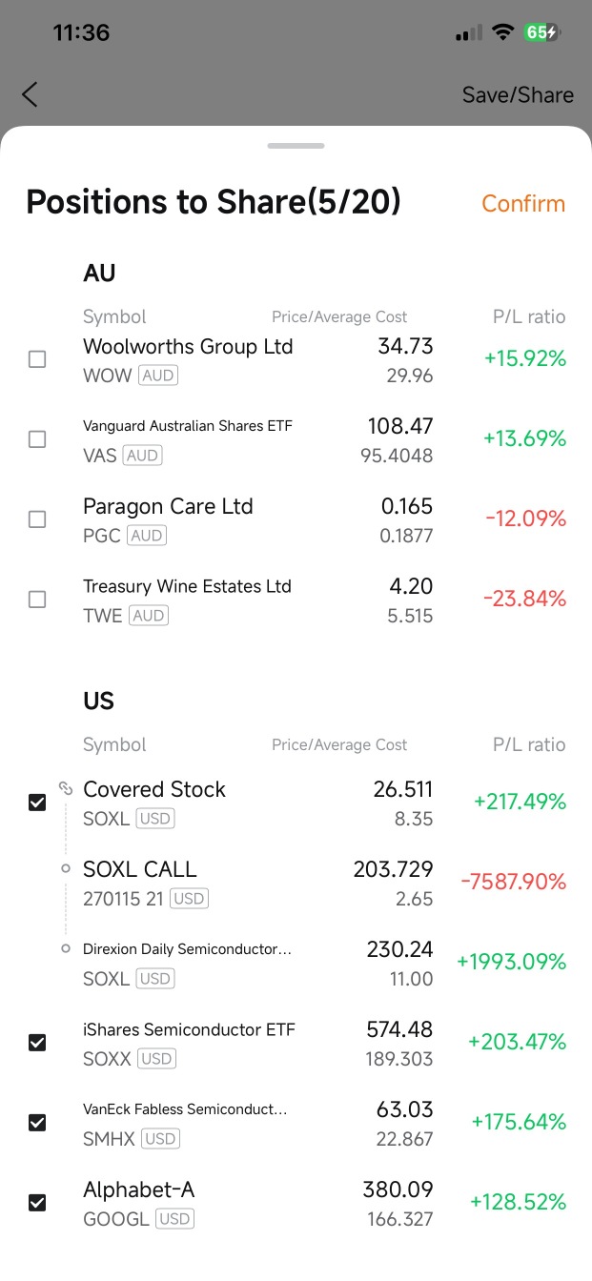Tap the Wi-Fi status icon

point(502,32)
